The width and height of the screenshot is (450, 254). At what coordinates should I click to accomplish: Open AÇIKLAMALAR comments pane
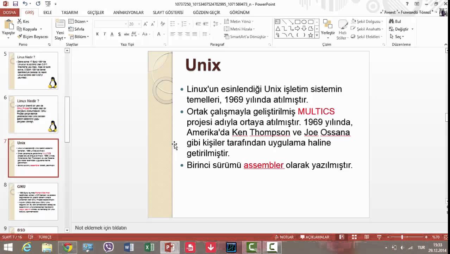coord(314,237)
